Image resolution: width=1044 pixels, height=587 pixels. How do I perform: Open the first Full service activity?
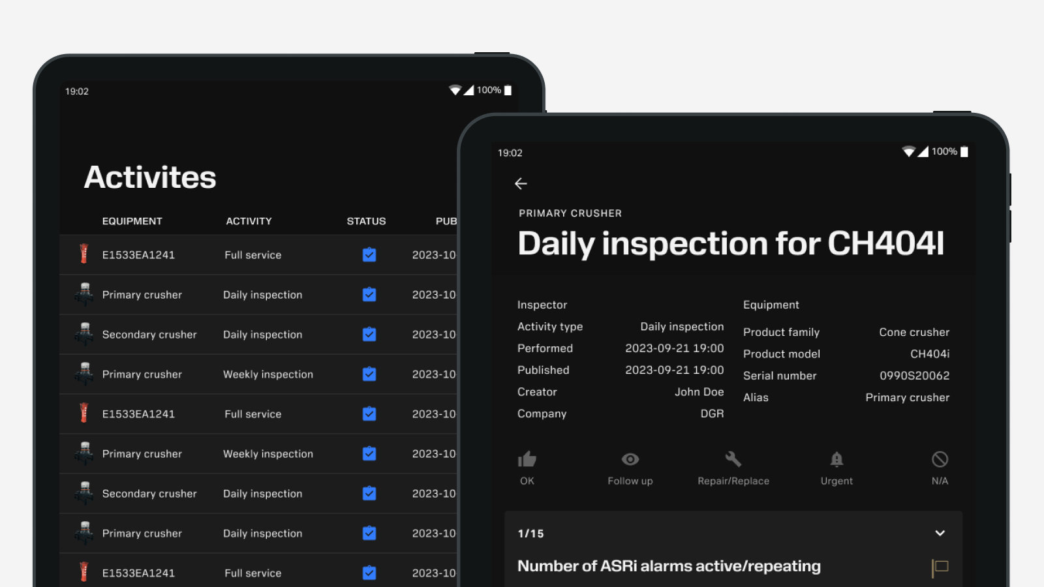(253, 255)
